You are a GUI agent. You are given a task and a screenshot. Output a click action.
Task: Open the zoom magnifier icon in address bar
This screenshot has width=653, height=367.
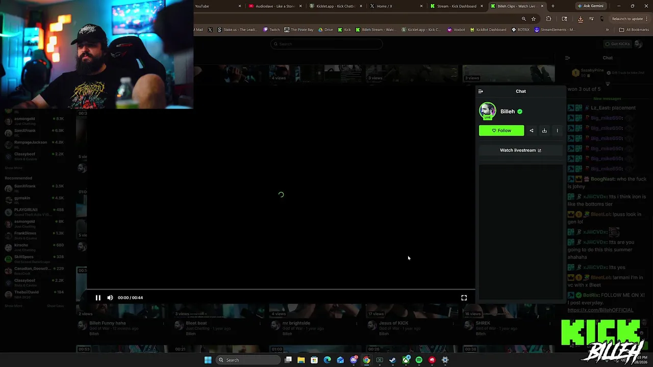click(x=523, y=19)
